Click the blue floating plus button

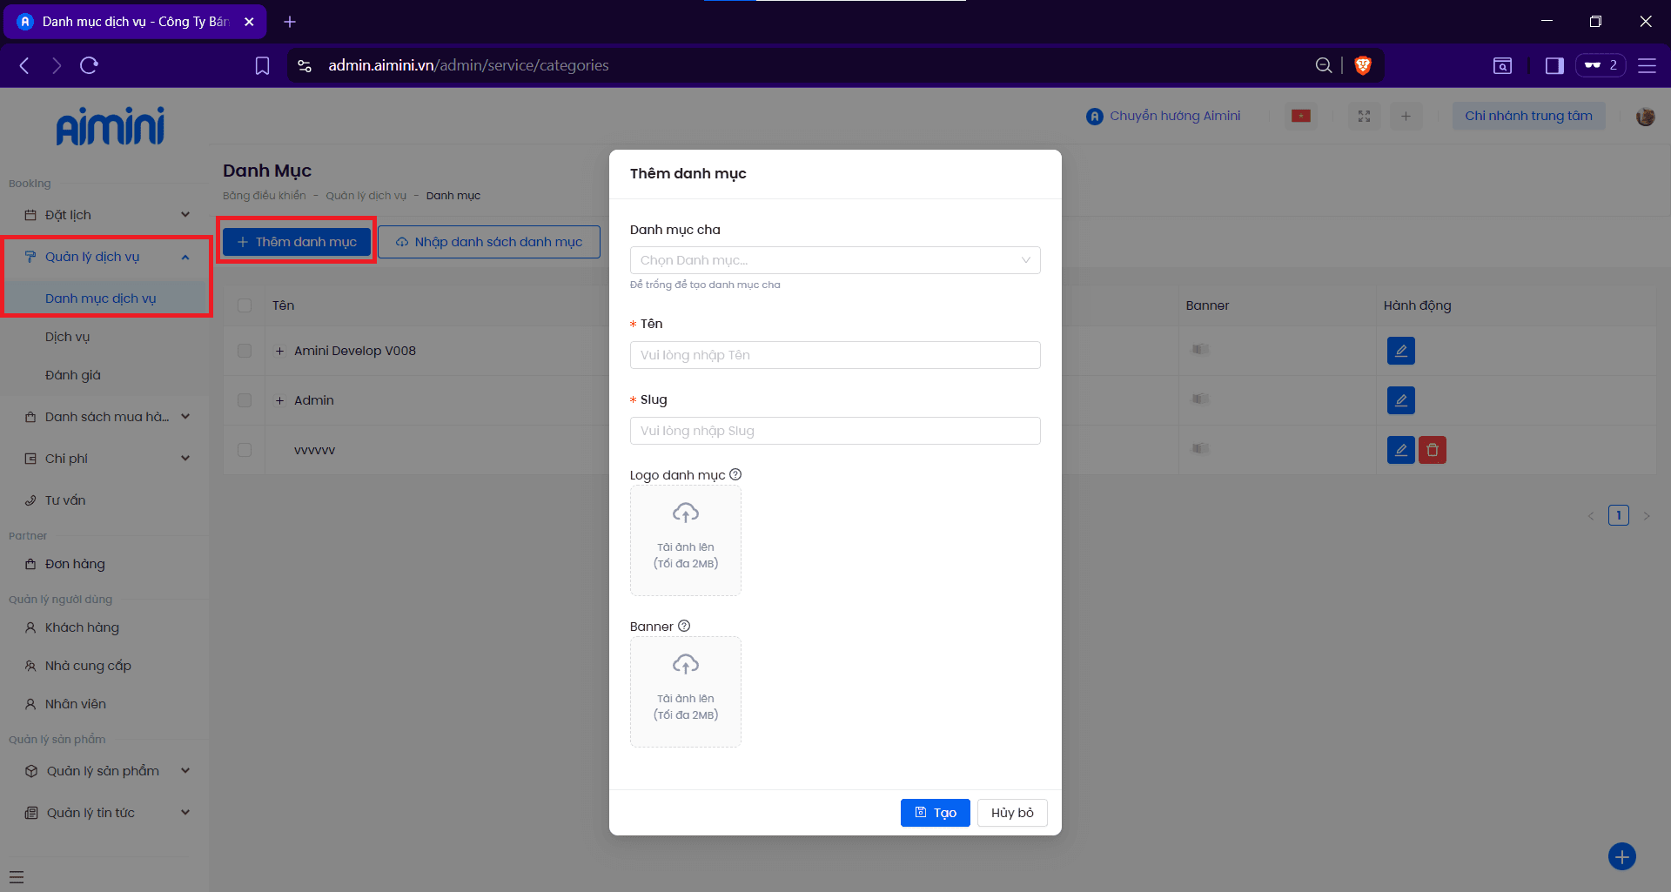pos(1621,856)
